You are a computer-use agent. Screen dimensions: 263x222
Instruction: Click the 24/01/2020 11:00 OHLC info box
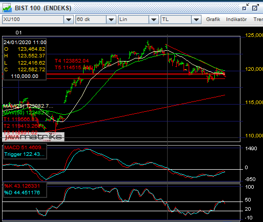coord(25,59)
